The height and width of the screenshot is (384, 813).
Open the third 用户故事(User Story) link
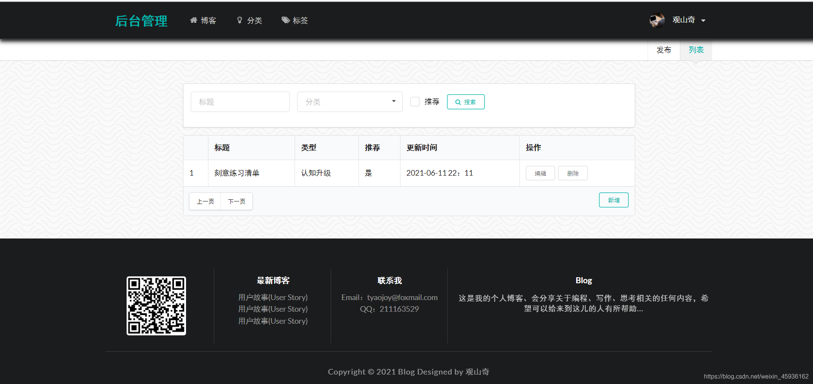pyautogui.click(x=273, y=321)
